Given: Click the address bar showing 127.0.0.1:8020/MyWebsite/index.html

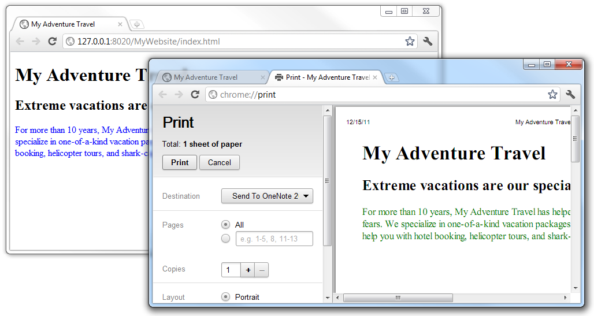Looking at the screenshot, I should pos(240,41).
